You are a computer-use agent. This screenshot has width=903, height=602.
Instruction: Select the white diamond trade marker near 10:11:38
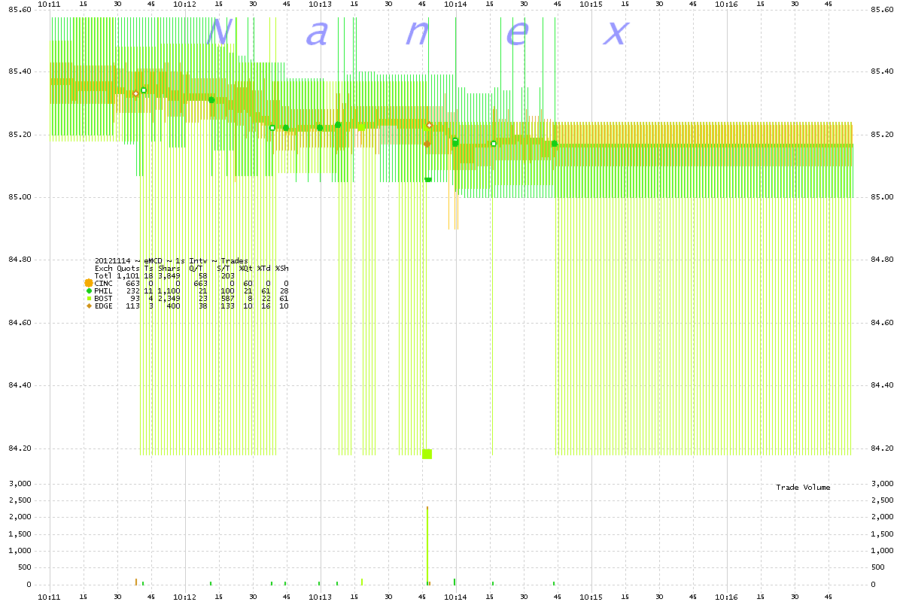click(x=135, y=93)
